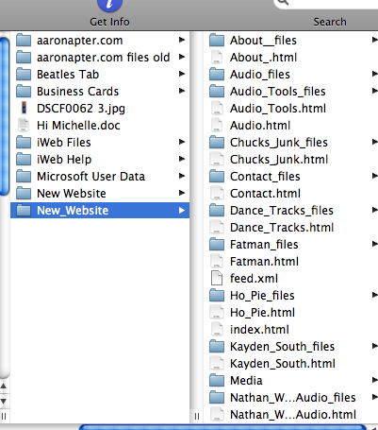Click the Audio.html file icon
The image size is (378, 430).
[217, 125]
